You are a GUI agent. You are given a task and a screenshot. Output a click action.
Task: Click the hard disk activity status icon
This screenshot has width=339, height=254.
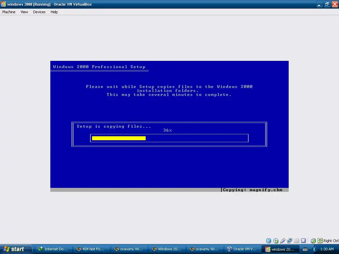pos(268,241)
